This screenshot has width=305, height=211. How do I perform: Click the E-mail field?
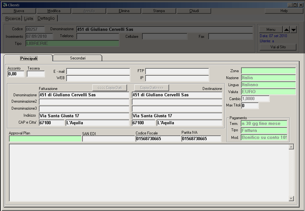[98, 71]
